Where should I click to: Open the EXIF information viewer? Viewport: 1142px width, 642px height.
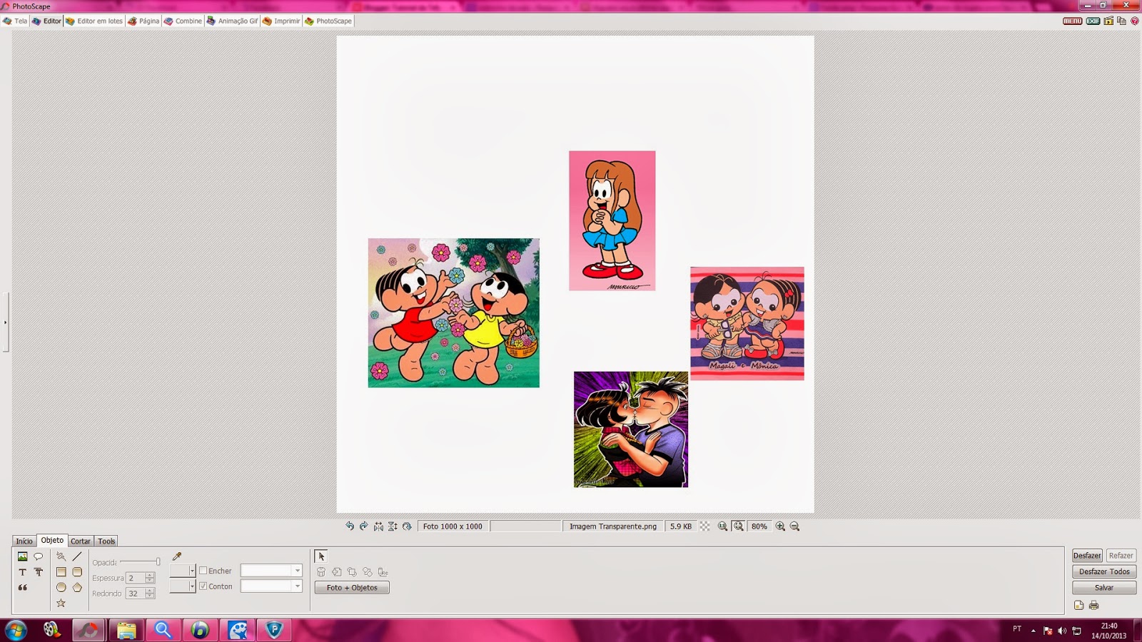click(x=1093, y=21)
